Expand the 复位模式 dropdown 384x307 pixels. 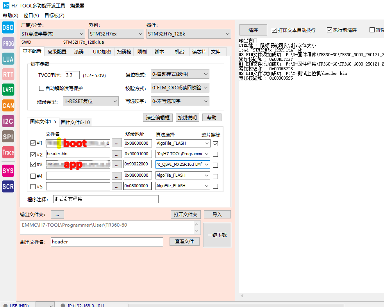point(180,74)
